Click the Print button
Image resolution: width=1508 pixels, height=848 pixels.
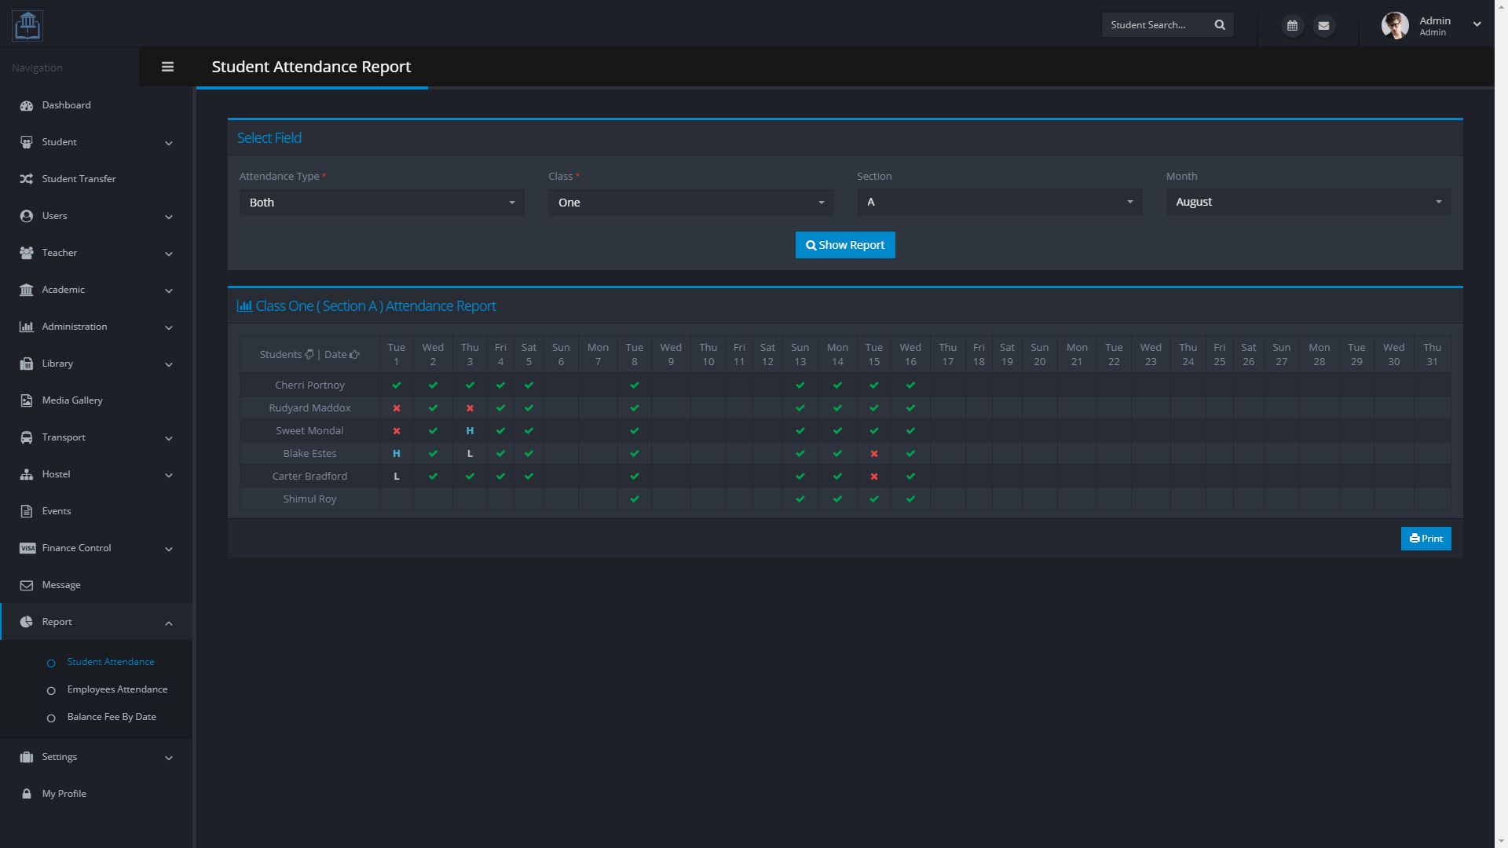tap(1426, 539)
